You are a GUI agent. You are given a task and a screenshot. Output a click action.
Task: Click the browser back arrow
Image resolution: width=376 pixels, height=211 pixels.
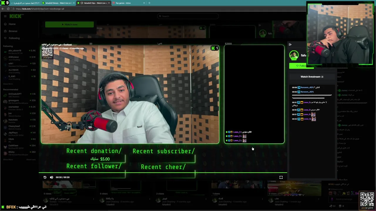tap(3, 9)
